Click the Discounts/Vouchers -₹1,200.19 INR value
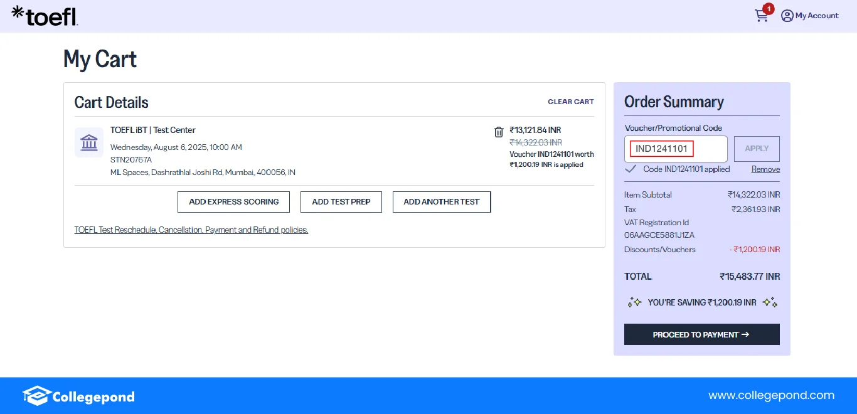Viewport: 857px width, 414px height. point(755,250)
